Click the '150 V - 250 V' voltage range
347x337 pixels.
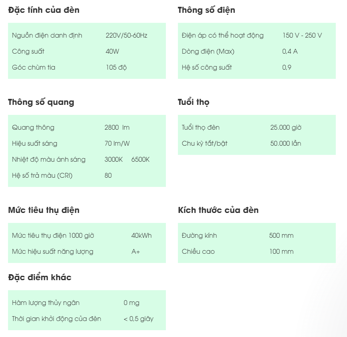pos(302,35)
